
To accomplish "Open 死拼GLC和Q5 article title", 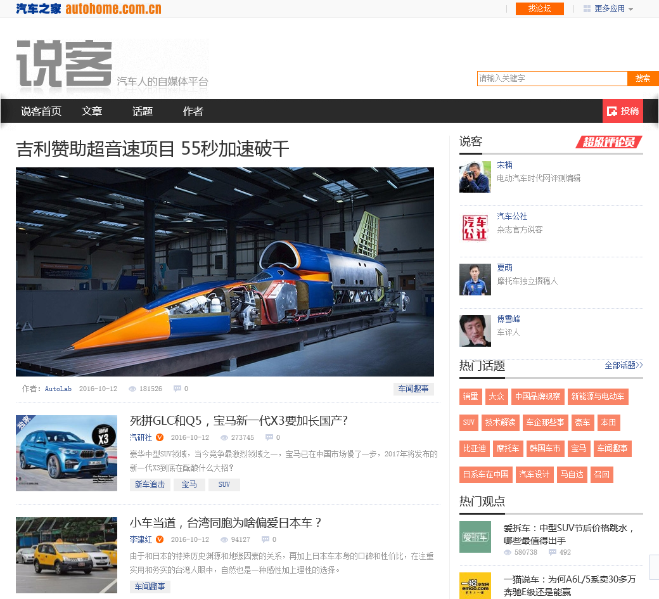I will coord(239,421).
